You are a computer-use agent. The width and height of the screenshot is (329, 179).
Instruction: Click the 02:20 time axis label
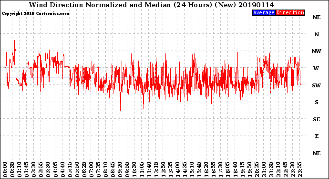click(x=34, y=169)
